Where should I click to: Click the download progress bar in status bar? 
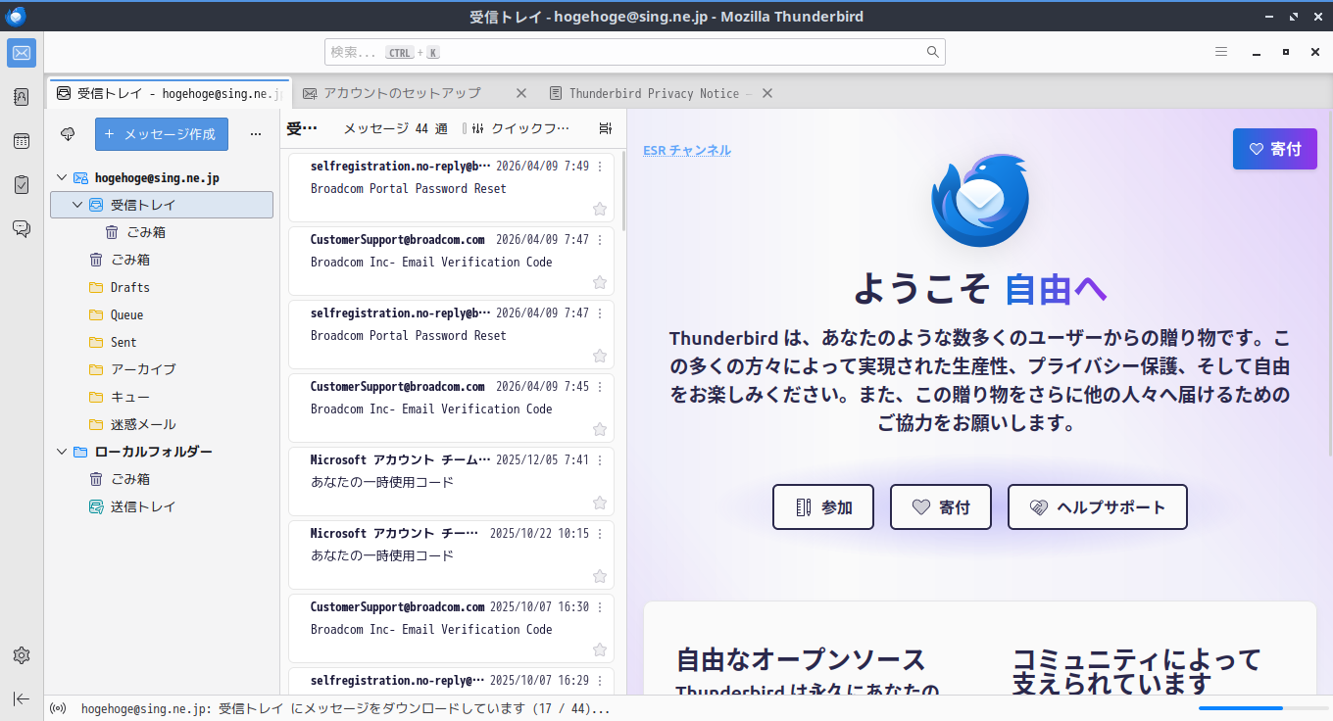[x=1262, y=708]
